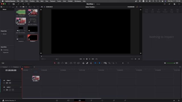
Task: Select the Timeline 1 thumbnail in media pool
Action: click(33, 29)
